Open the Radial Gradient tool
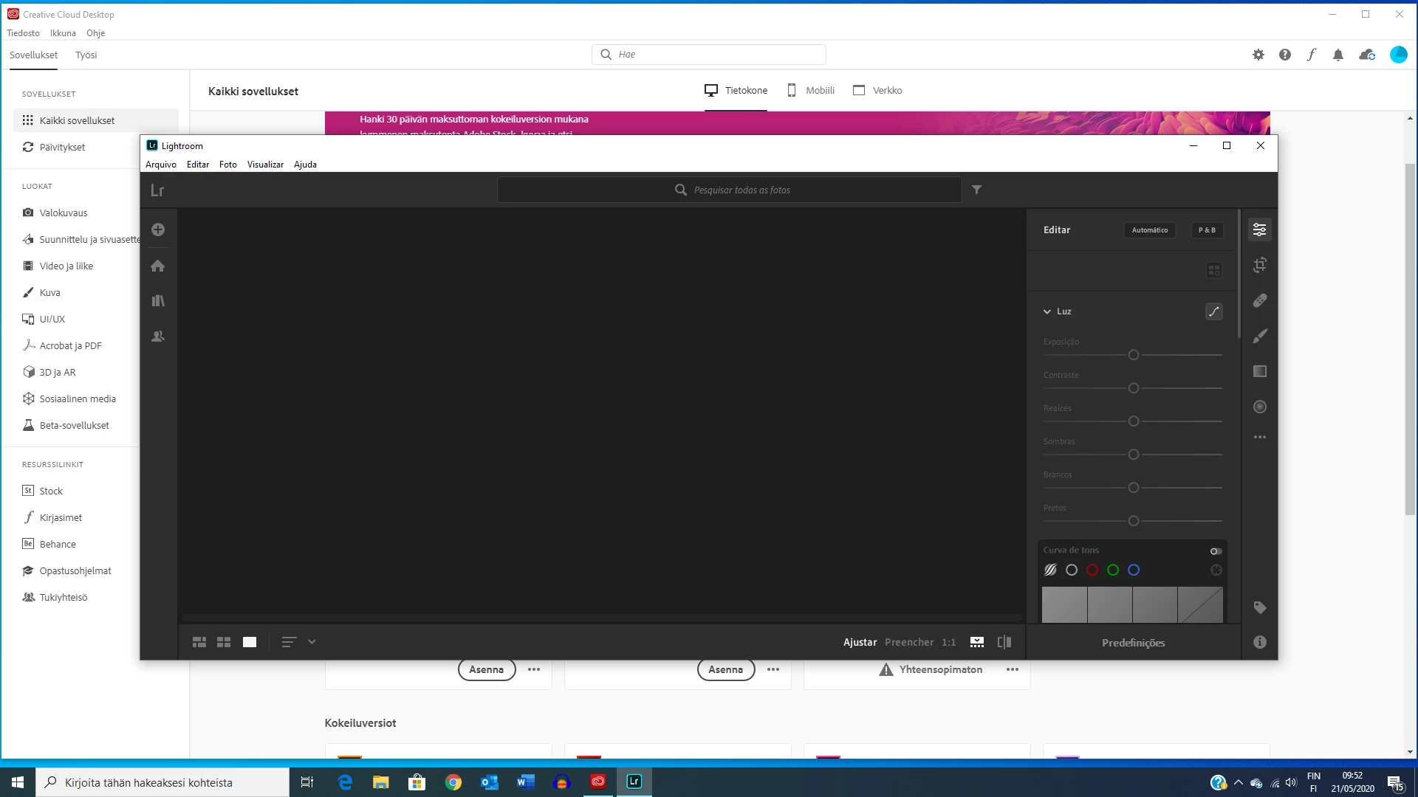This screenshot has height=797, width=1418. tap(1260, 407)
